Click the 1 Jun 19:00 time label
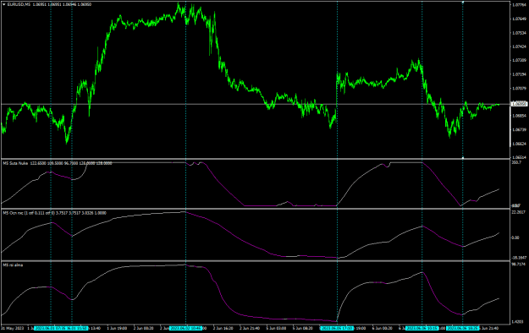This screenshot has width=529, height=333. (x=117, y=328)
